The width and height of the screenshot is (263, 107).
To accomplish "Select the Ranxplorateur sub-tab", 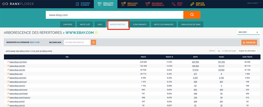I will pos(118,24).
